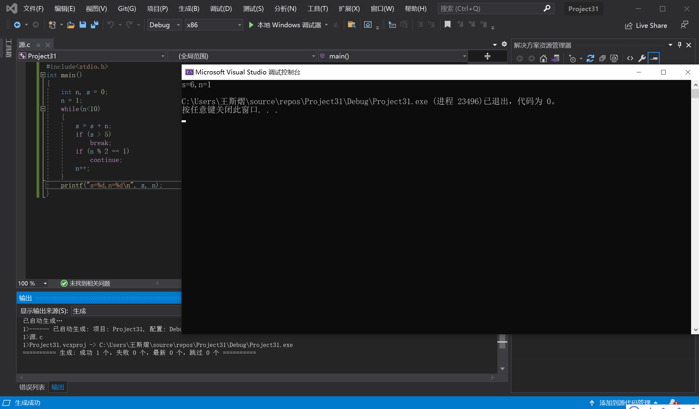Toggle the bookmark icon in toolbar
The image size is (699, 409).
pos(447,25)
